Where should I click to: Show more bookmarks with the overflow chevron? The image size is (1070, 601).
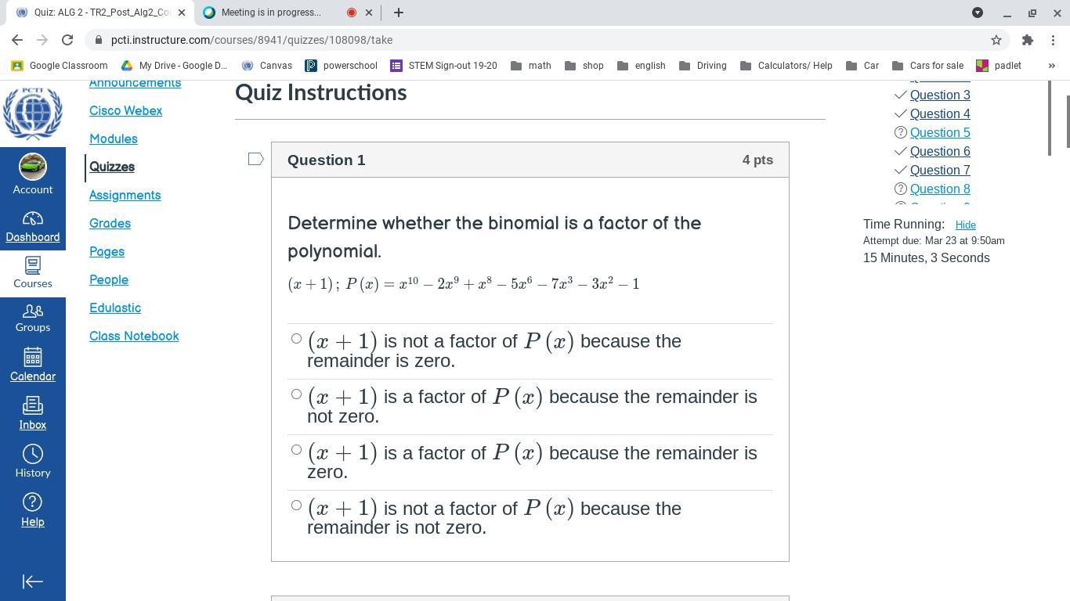point(1052,66)
